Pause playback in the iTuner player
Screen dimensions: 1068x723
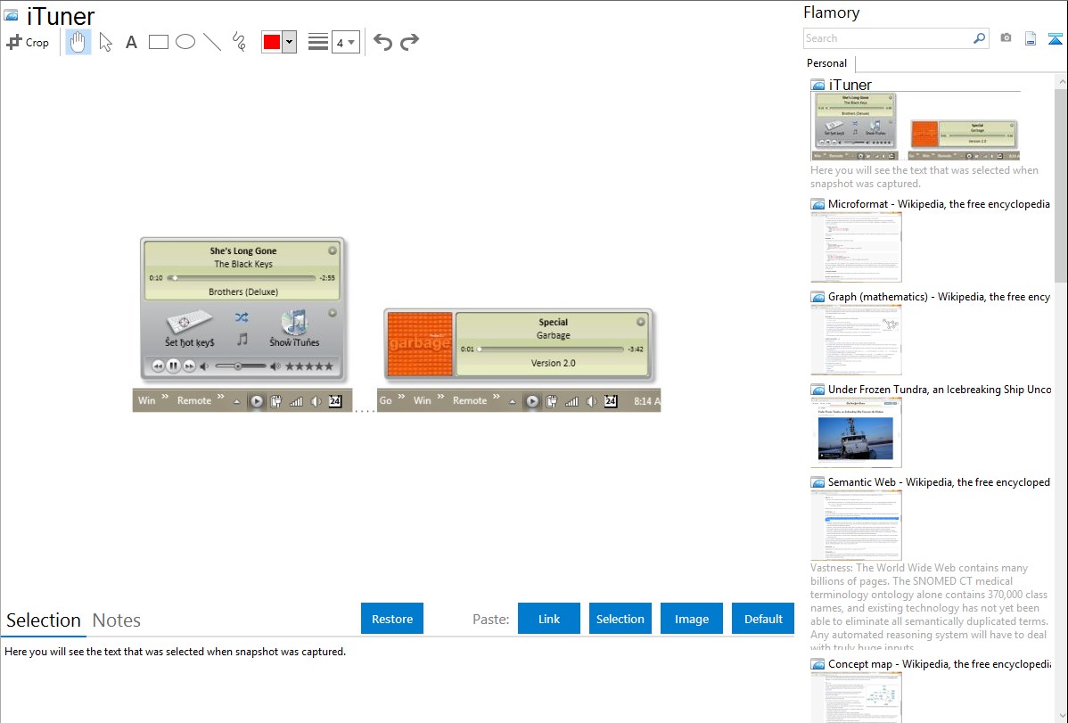point(173,366)
